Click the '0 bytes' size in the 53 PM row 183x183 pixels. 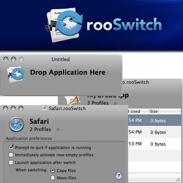click(158, 144)
